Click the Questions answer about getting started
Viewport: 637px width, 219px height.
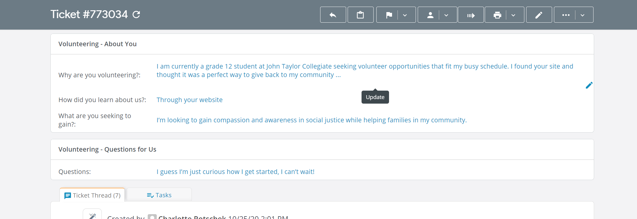coord(235,172)
